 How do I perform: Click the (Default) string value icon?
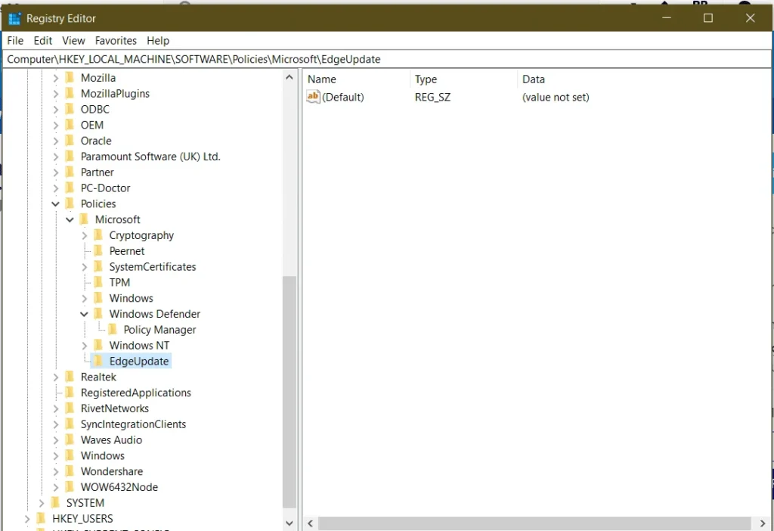pos(313,97)
